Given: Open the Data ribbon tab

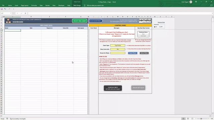Looking at the screenshot, I should [41, 5].
